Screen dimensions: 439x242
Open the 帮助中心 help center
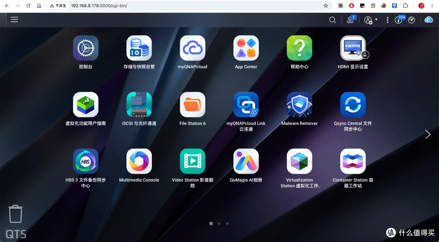pos(300,48)
